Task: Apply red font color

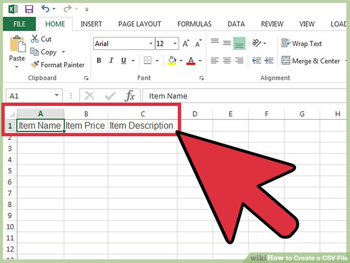Action: 191,60
